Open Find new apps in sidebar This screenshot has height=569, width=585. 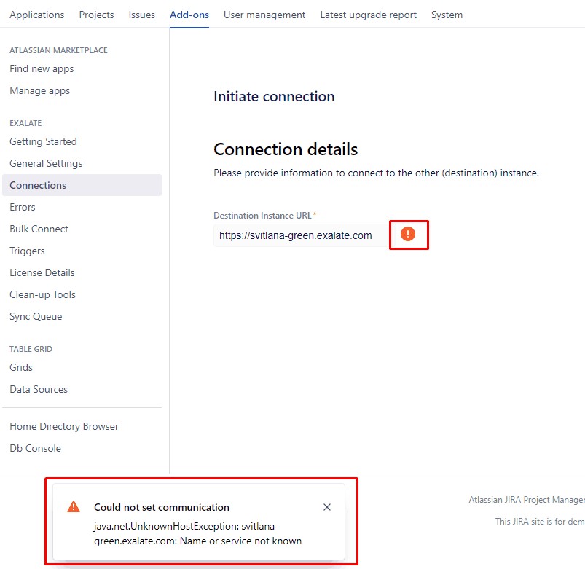[x=42, y=68]
